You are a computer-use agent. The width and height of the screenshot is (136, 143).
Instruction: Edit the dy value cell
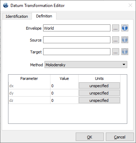click(x=64, y=93)
